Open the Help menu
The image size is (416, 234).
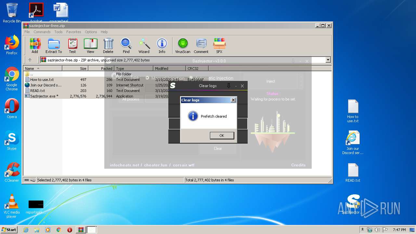(104, 32)
